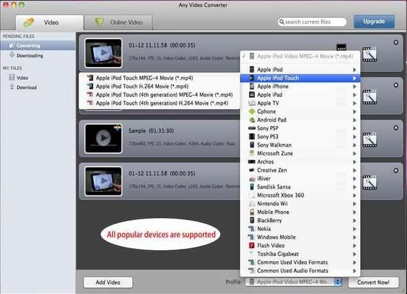
Task: Open the Apple TV submenu
Action: 300,103
